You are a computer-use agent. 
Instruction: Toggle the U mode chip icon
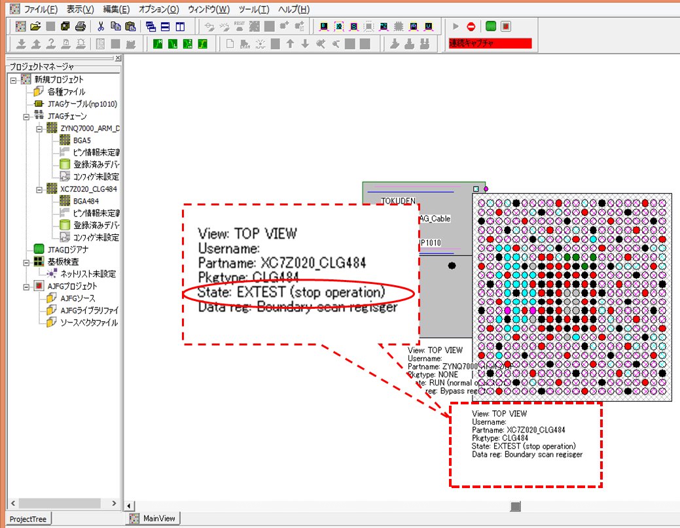pyautogui.click(x=428, y=27)
